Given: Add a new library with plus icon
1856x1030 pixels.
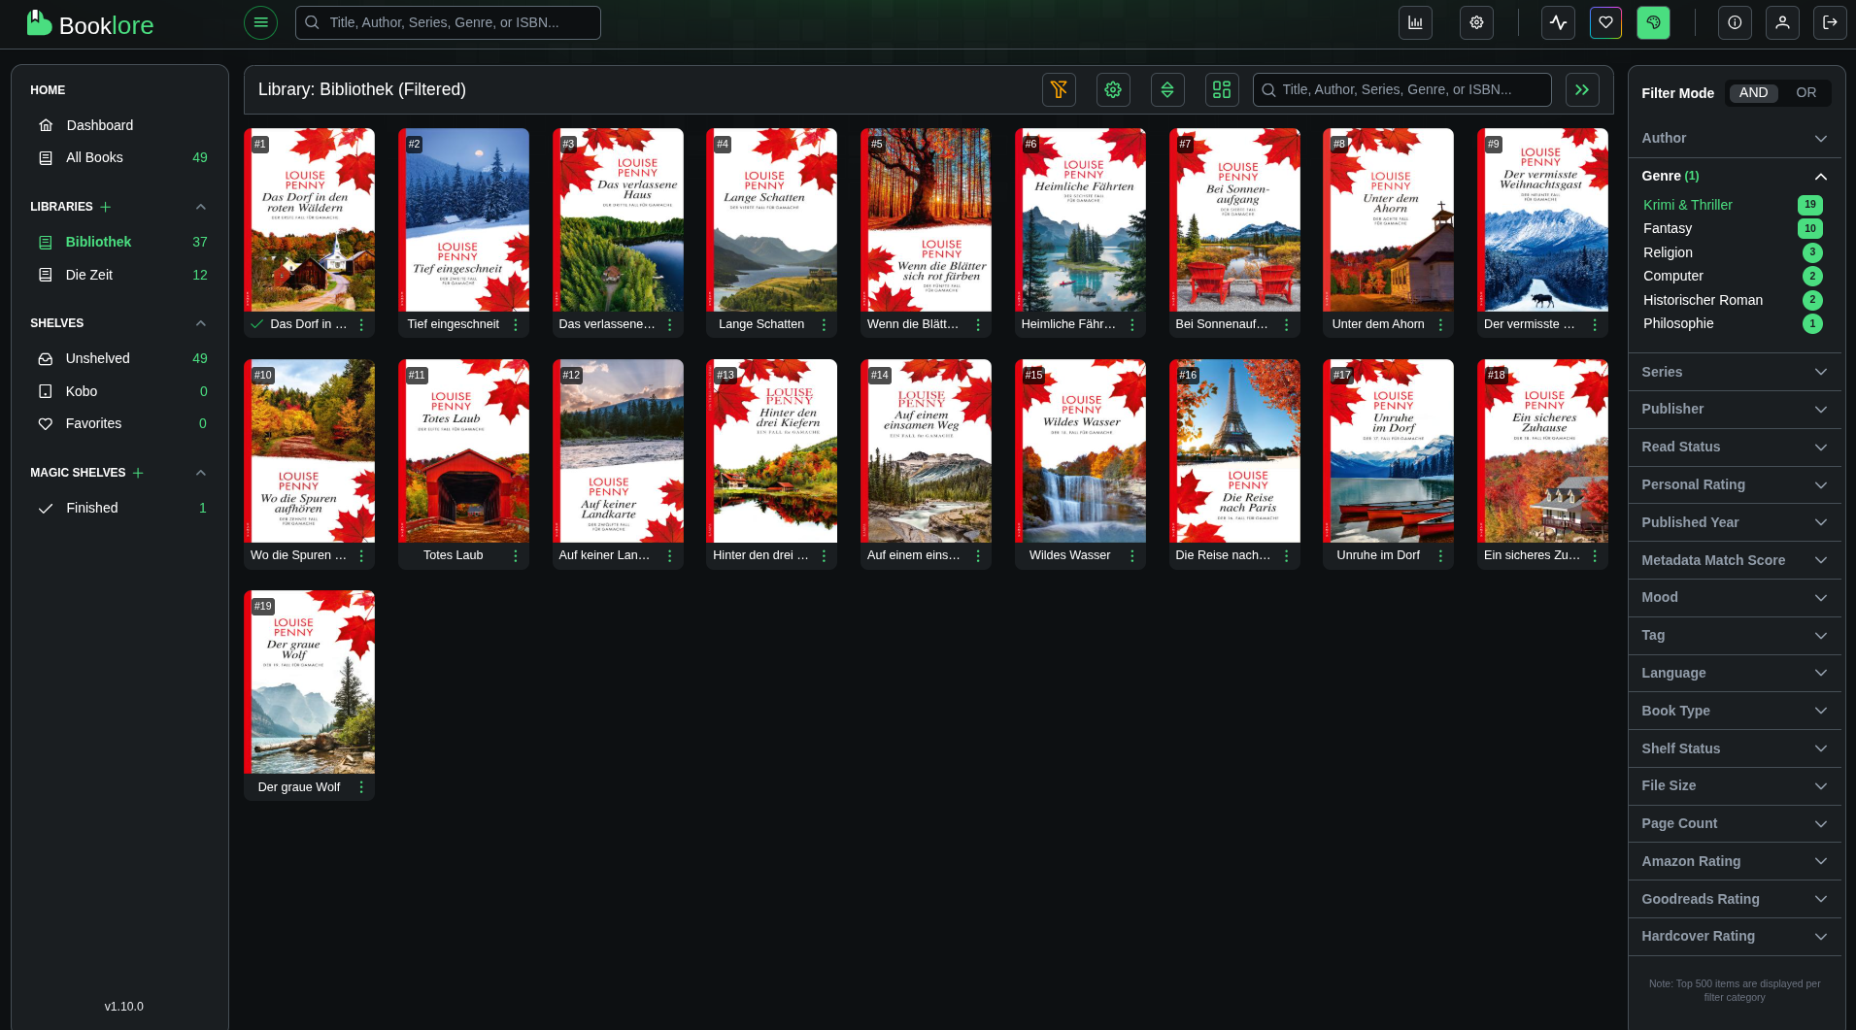Looking at the screenshot, I should click(106, 207).
